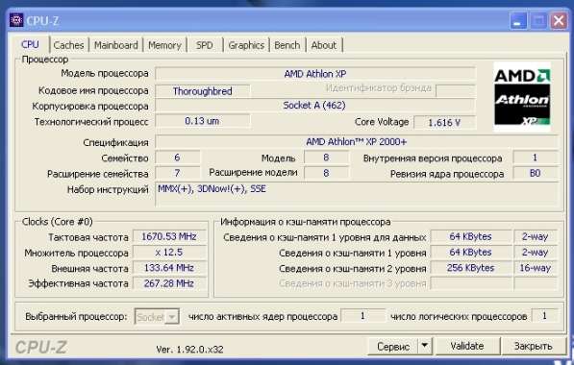
Task: Click the internal processor version value 1
Action: 536,158
